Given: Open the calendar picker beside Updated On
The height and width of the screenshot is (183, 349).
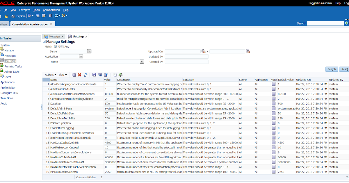Looking at the screenshot, I should 203,51.
